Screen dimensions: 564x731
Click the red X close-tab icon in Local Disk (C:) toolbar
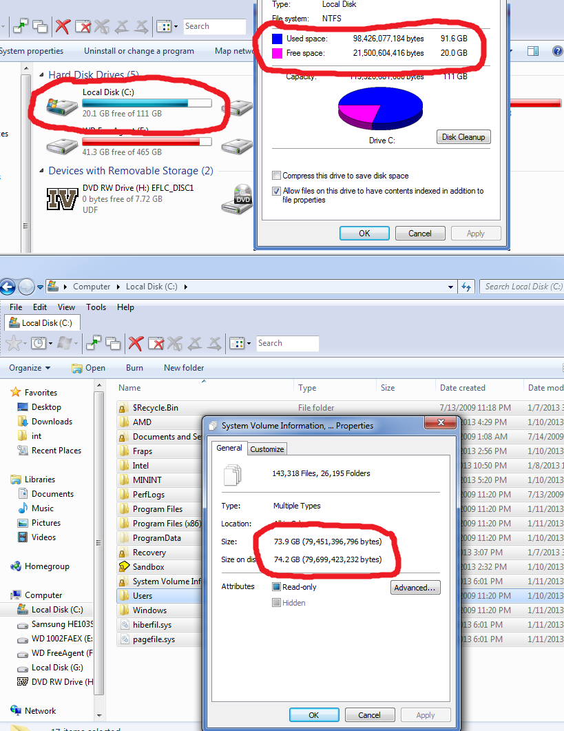click(x=136, y=344)
